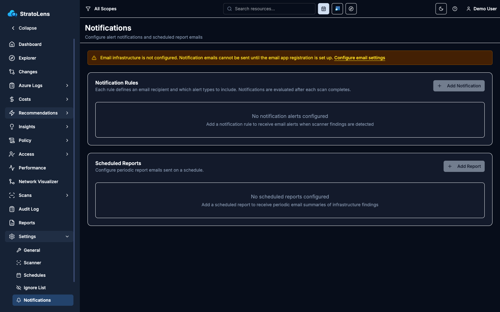Click the Demo User profile icon
The width and height of the screenshot is (500, 312).
[x=468, y=9]
